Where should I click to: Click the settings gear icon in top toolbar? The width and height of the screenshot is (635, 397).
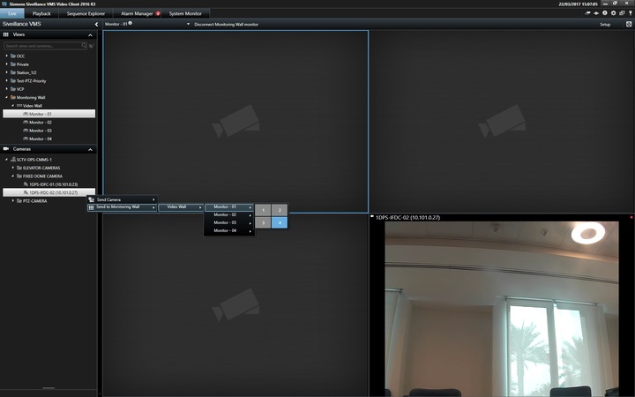613,13
